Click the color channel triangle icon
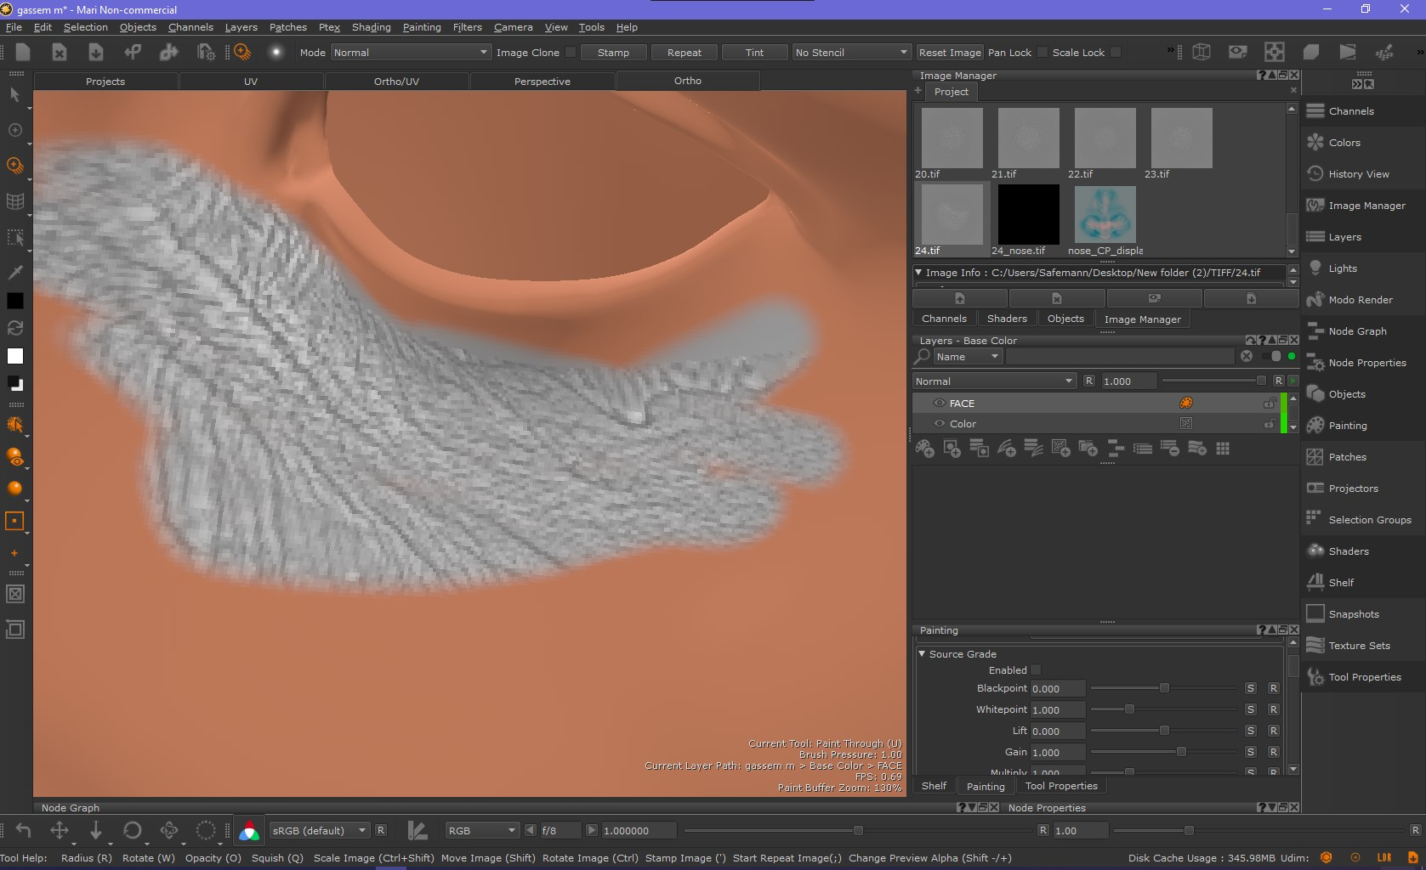This screenshot has height=870, width=1426. [x=249, y=830]
